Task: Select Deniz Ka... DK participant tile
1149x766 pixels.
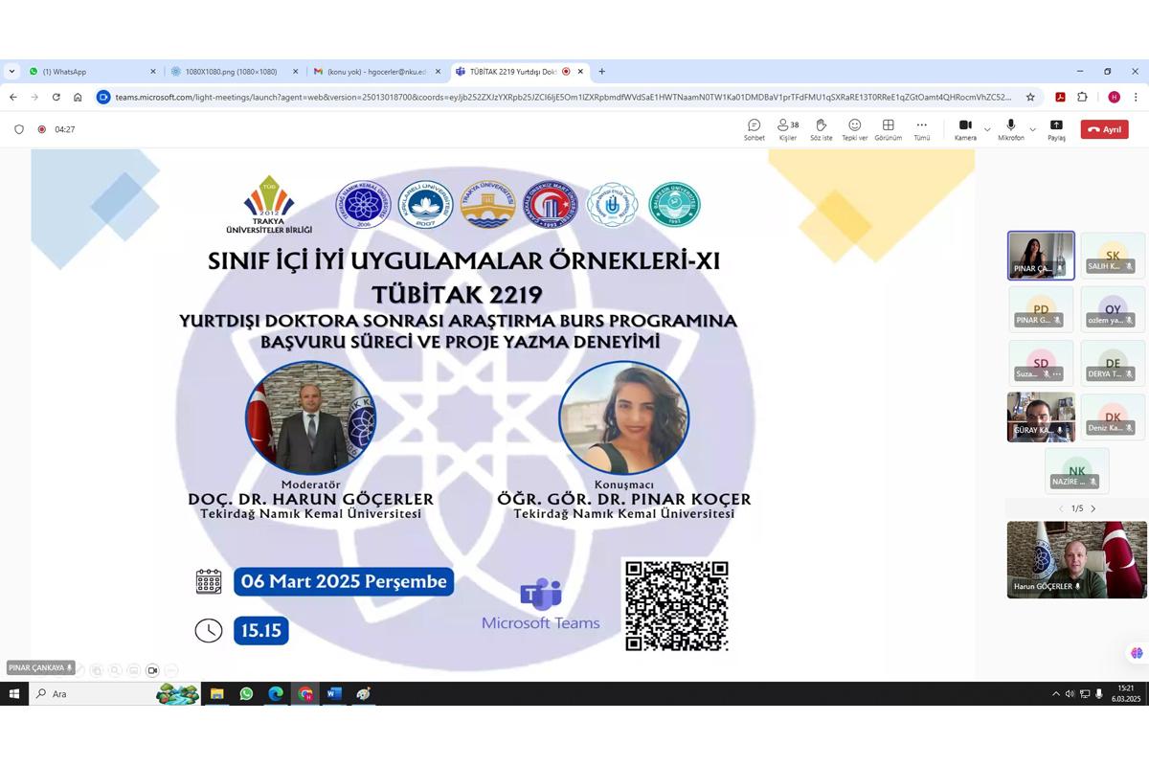Action: 1113,417
